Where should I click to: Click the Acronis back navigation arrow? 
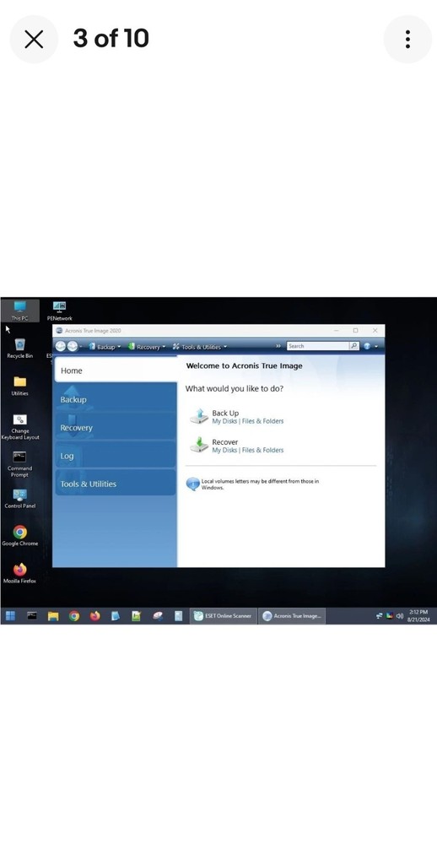point(61,347)
